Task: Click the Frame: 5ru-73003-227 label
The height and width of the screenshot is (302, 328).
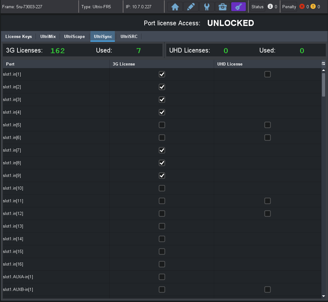Action: (22, 7)
